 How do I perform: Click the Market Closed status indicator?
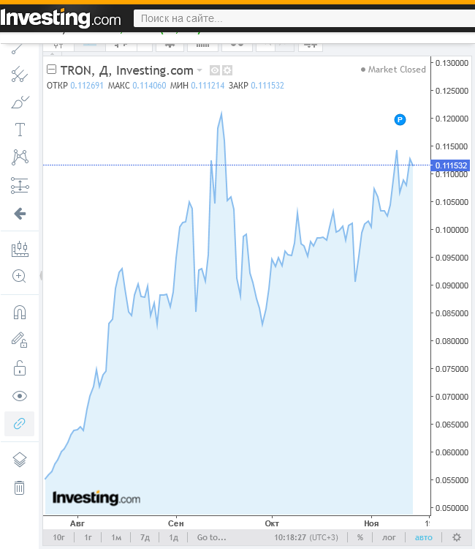393,70
